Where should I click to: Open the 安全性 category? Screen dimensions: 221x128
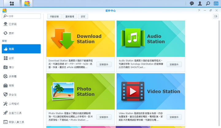tap(12, 95)
